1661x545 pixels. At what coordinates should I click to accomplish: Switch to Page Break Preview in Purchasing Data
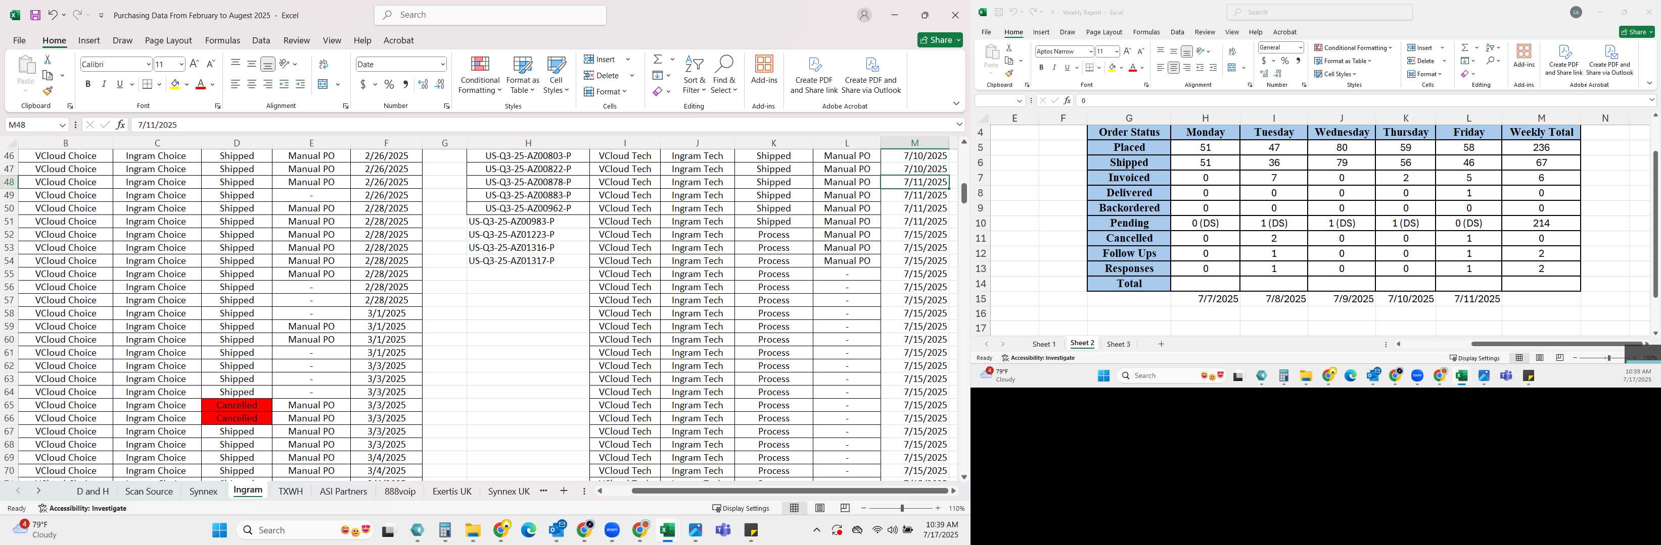(845, 508)
